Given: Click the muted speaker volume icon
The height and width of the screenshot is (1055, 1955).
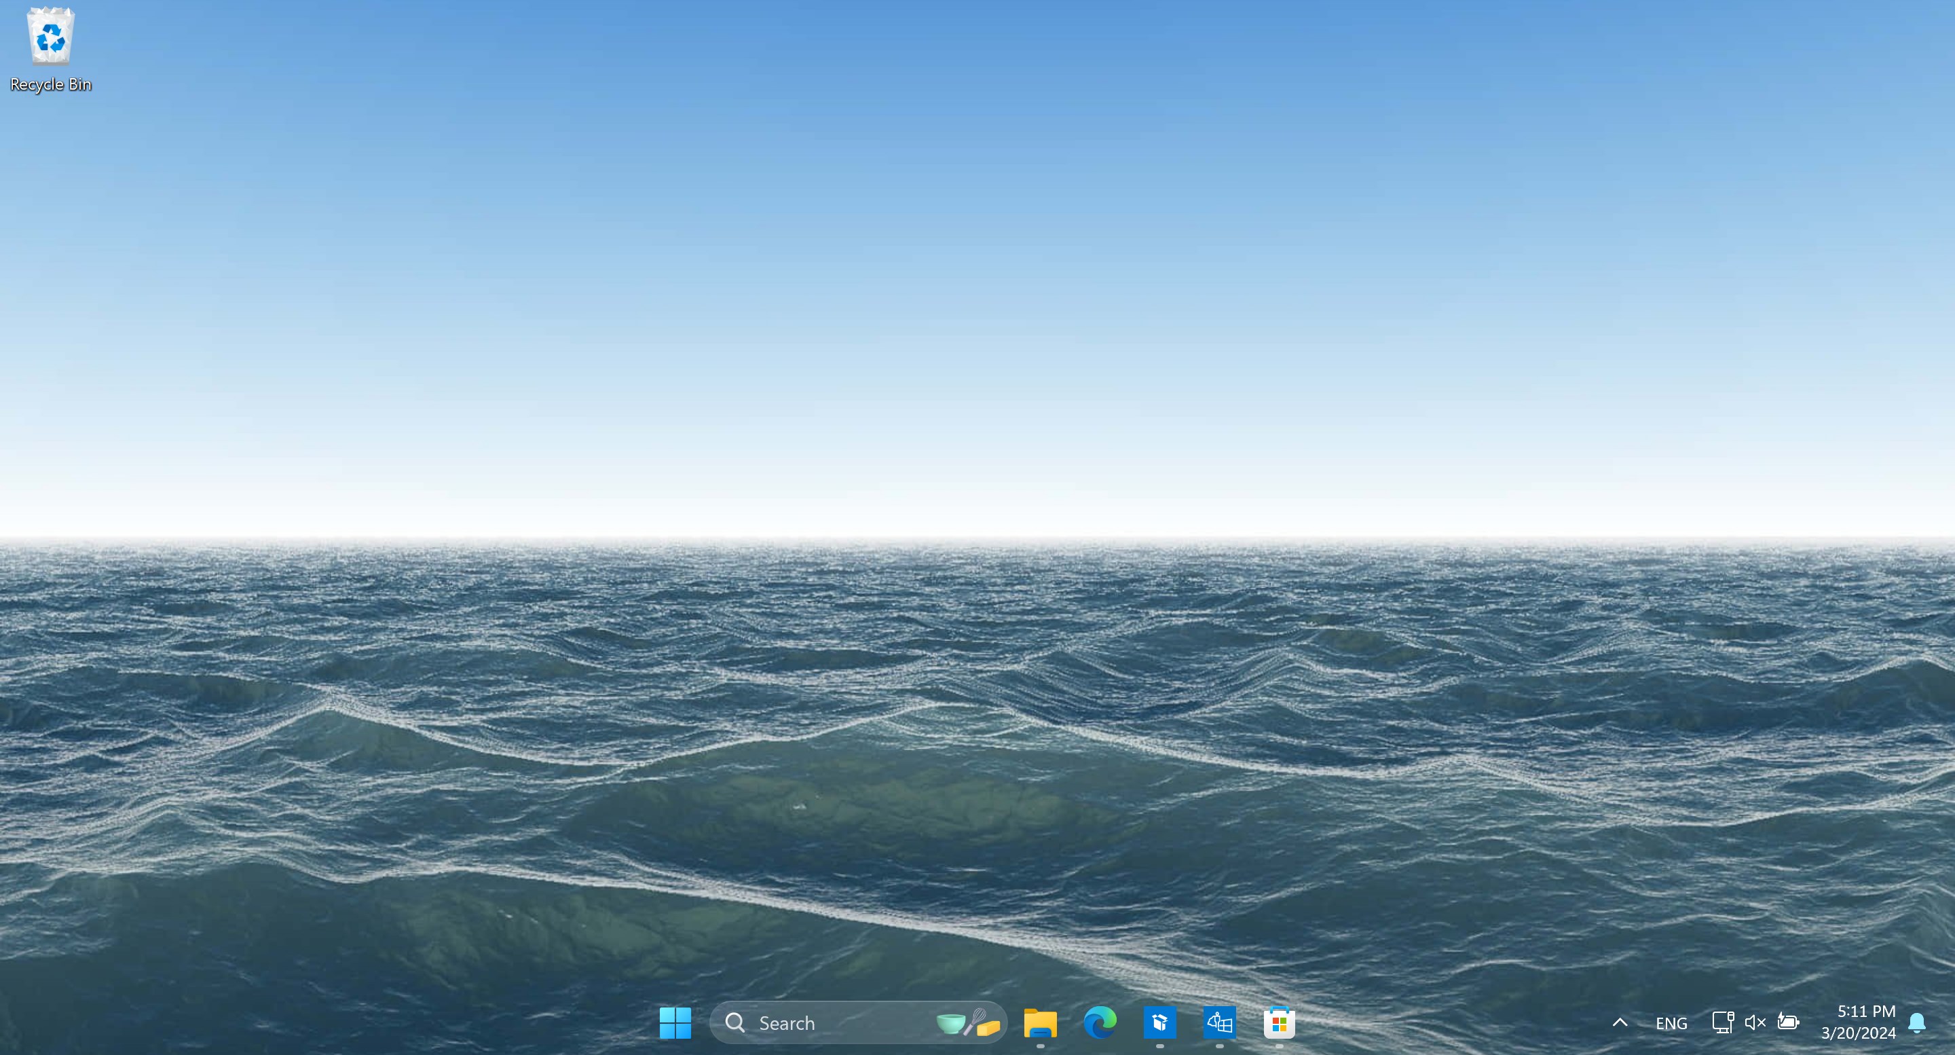Looking at the screenshot, I should [1755, 1022].
